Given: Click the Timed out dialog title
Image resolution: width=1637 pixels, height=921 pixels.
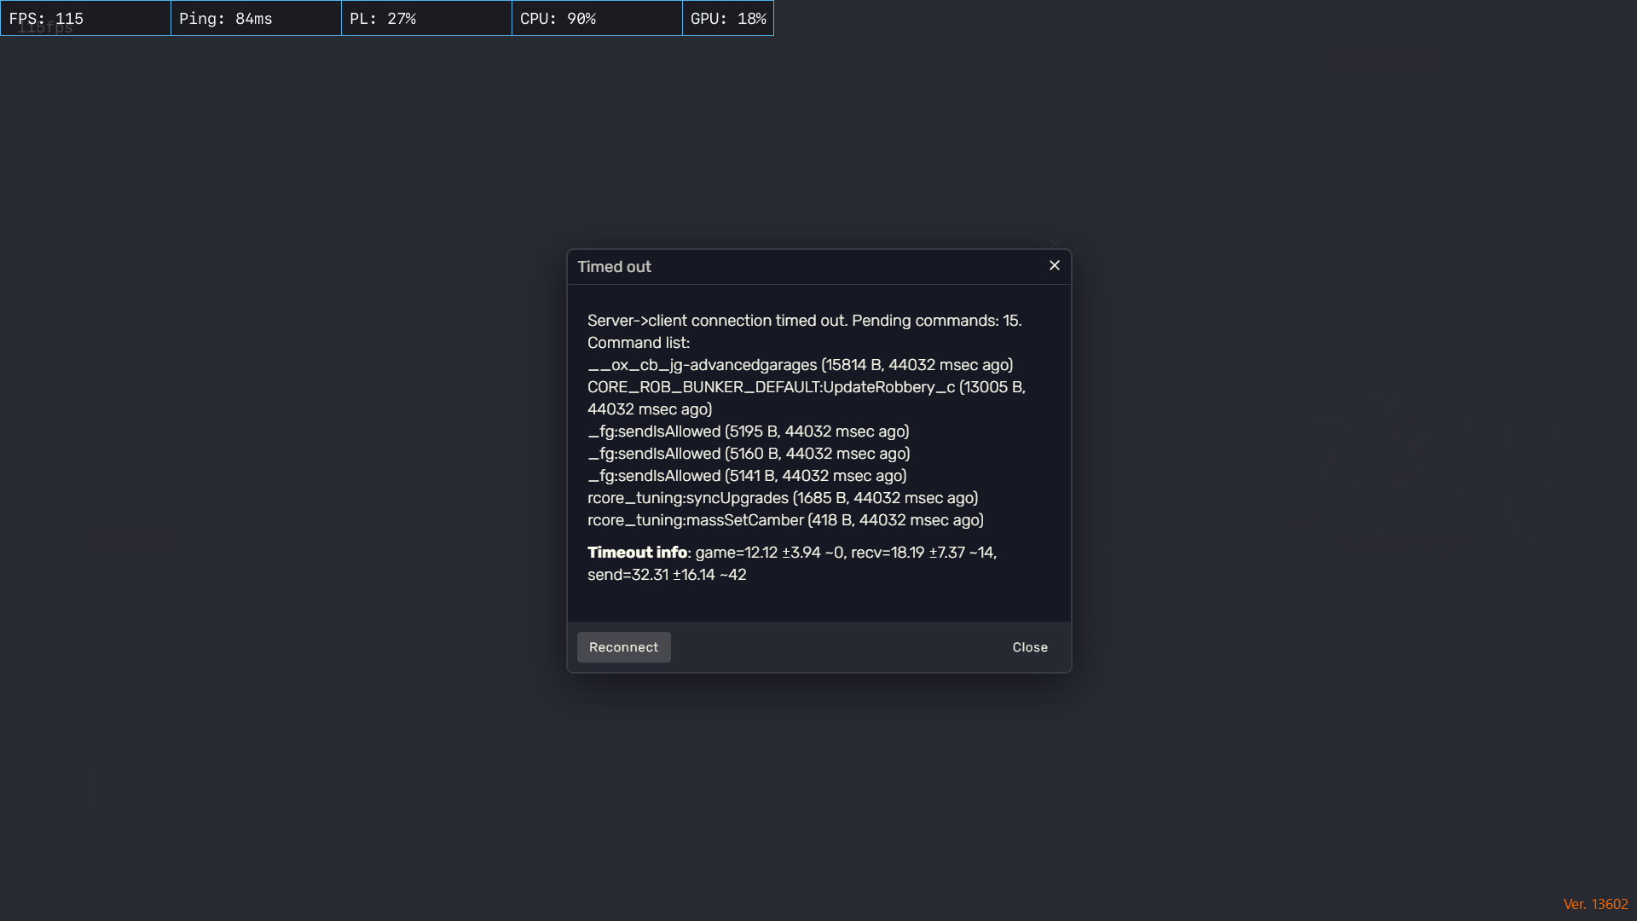Looking at the screenshot, I should [x=615, y=267].
